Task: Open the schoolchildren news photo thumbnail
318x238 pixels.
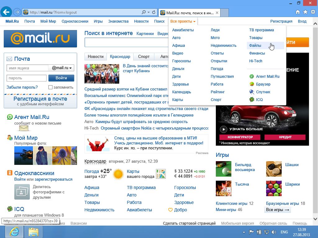Action: [x=102, y=74]
